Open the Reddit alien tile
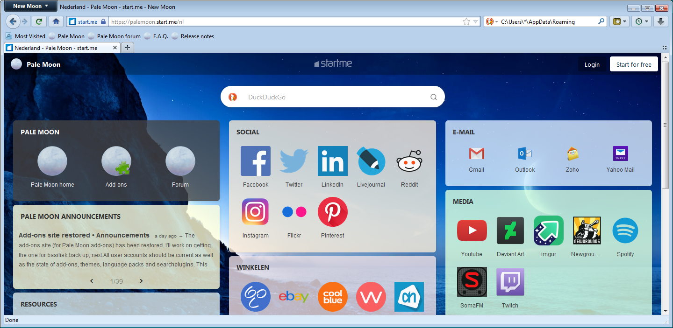Screen dimensions: 673x328 click(x=409, y=161)
